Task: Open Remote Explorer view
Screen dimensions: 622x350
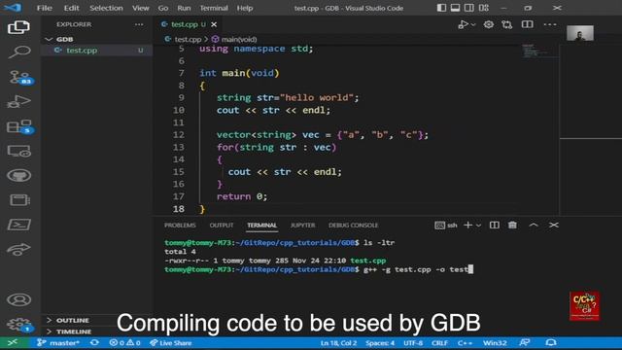Action: point(18,152)
